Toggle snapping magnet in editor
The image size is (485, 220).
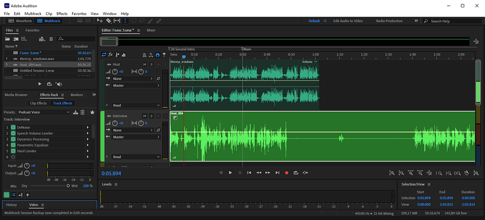[158, 55]
